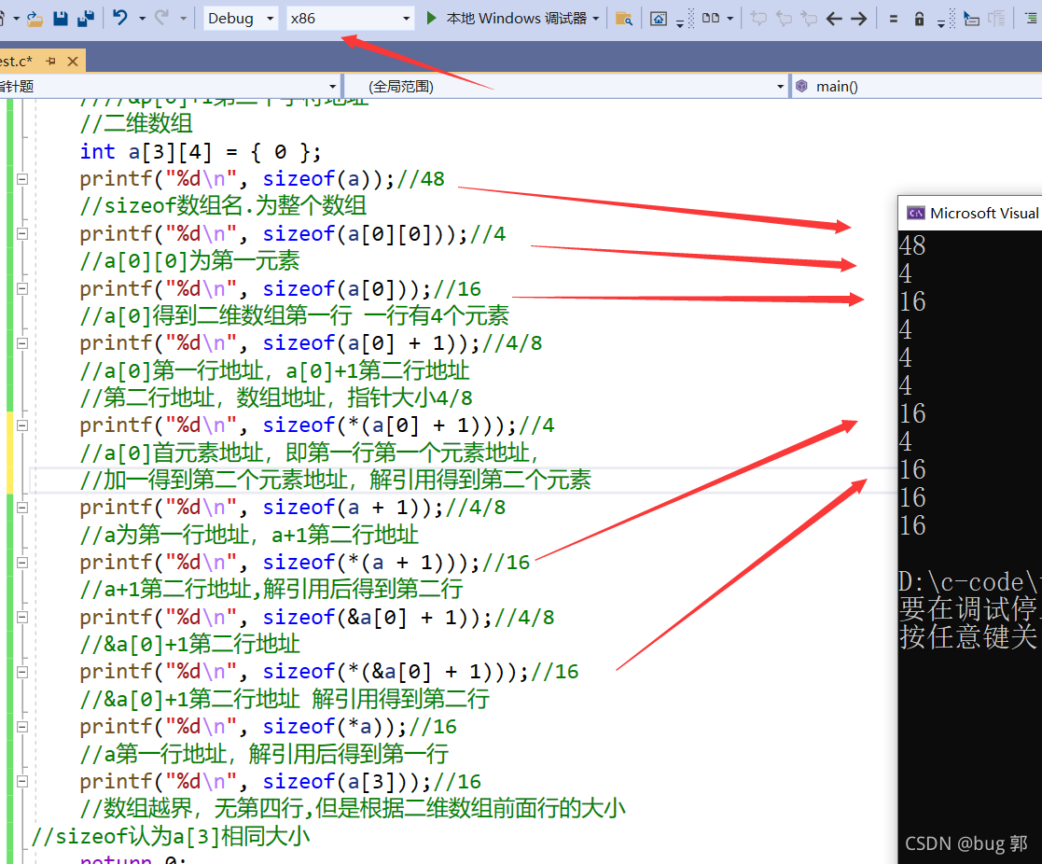
Task: Open the x86 platform dropdown
Action: (x=350, y=19)
